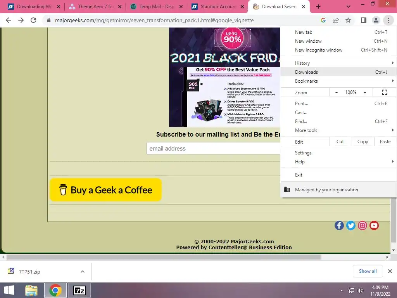Open File Explorer from taskbar
The image size is (397, 298).
[31, 290]
